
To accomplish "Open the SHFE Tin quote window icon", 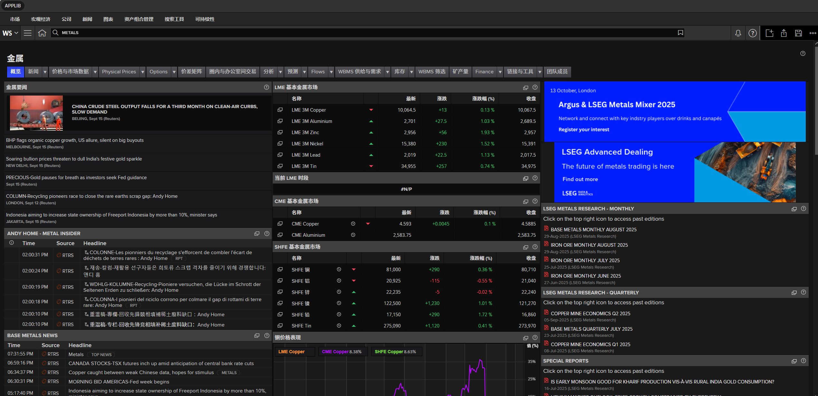I will click(280, 326).
